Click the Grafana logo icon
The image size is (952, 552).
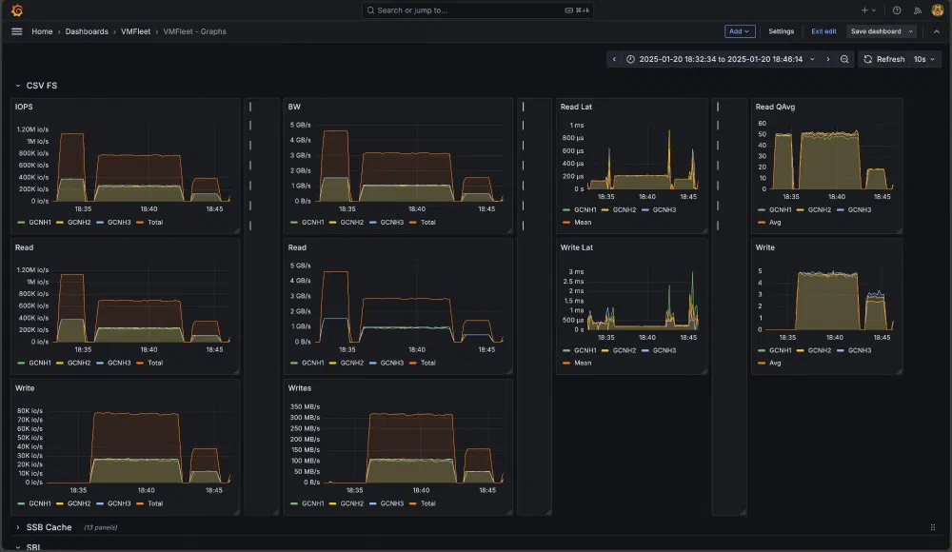click(x=17, y=10)
